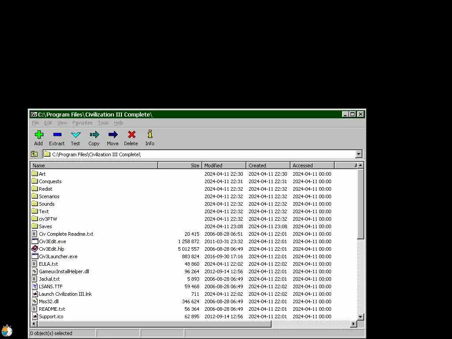The image size is (452, 339).
Task: Click the Civ3Launcher.exe file icon
Action: 34,256
